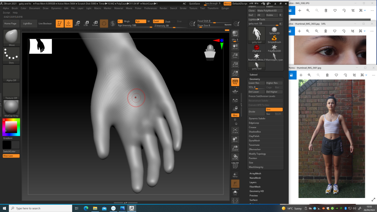The image size is (377, 212).
Task: Expand the DynaMesh section
Action: pyautogui.click(x=254, y=141)
